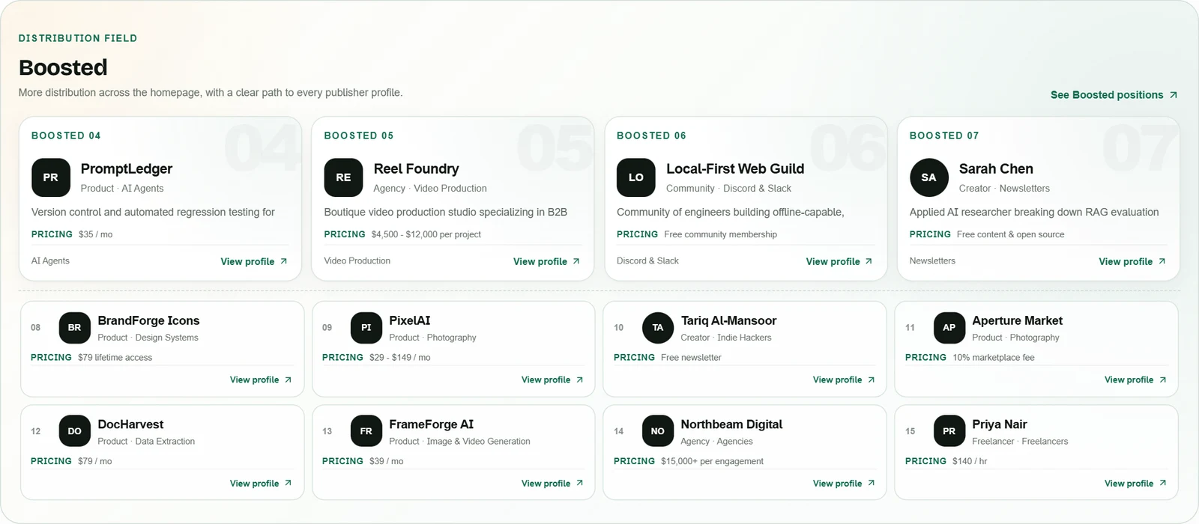This screenshot has width=1199, height=524.
Task: Click the PR avatar badge for PromptLedger
Action: tap(51, 177)
